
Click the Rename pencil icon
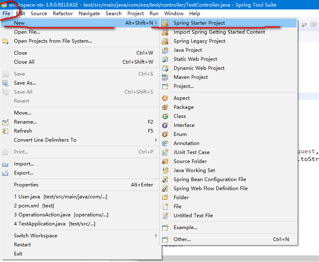click(x=5, y=122)
